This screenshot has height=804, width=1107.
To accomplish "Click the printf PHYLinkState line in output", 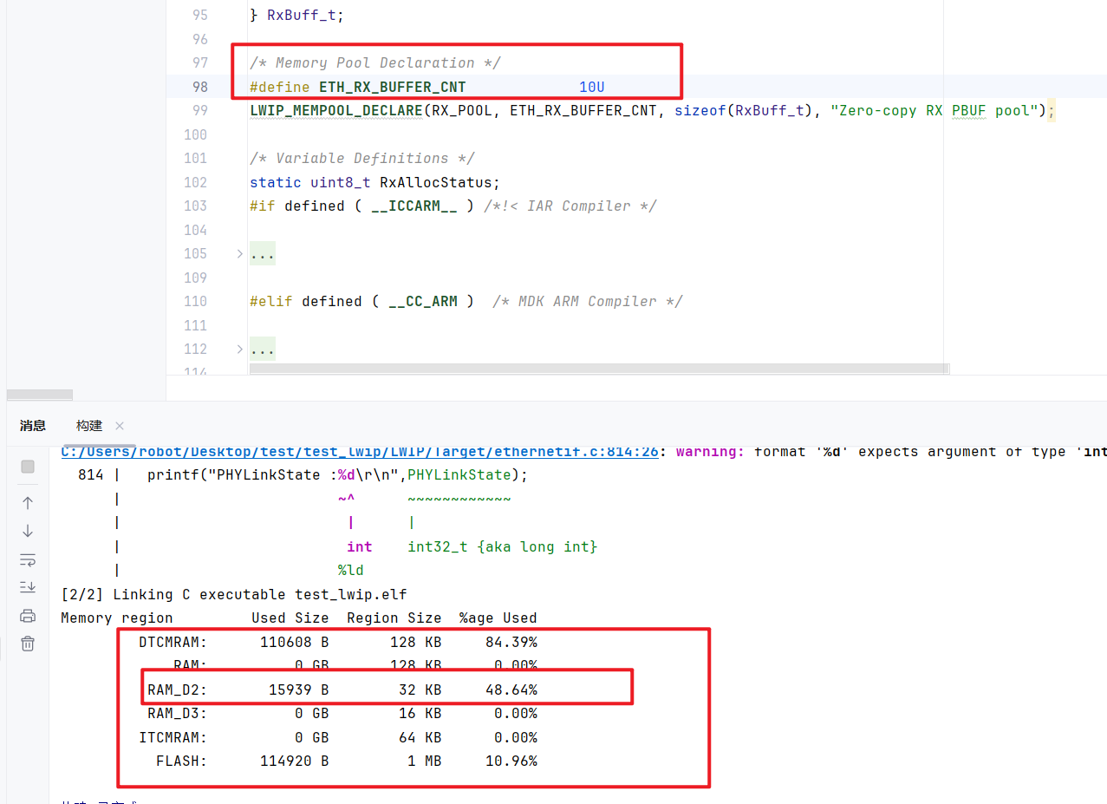I will point(337,474).
